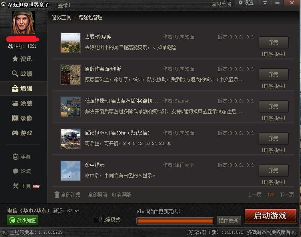Uninstall the 低配神器 grass plugin
Screen dimensions: 301x237
coord(273,106)
